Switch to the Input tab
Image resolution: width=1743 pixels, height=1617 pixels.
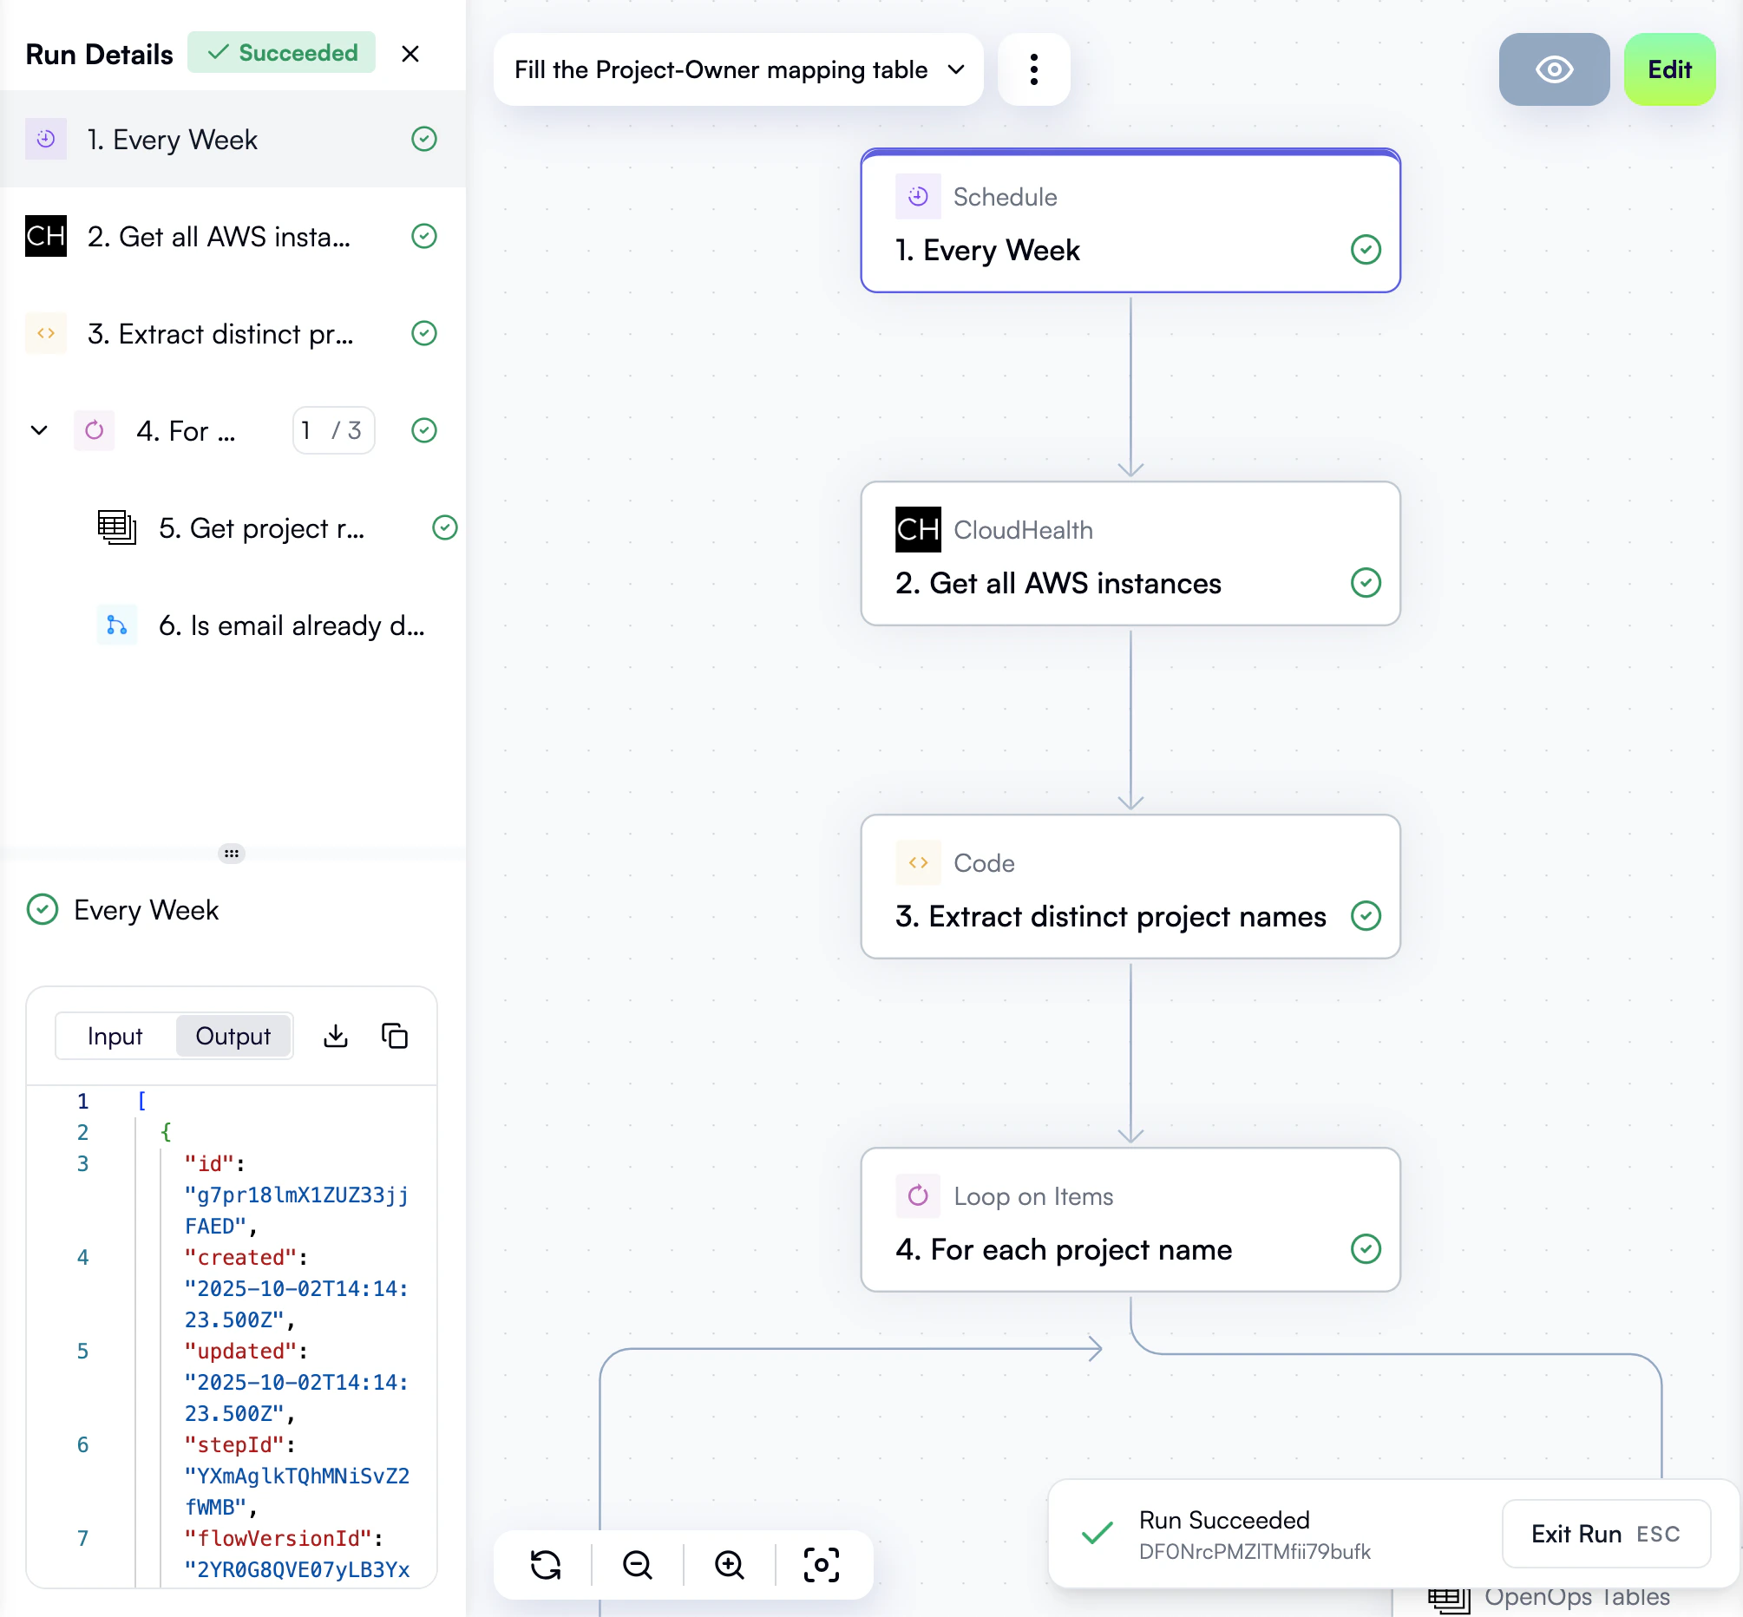[115, 1036]
